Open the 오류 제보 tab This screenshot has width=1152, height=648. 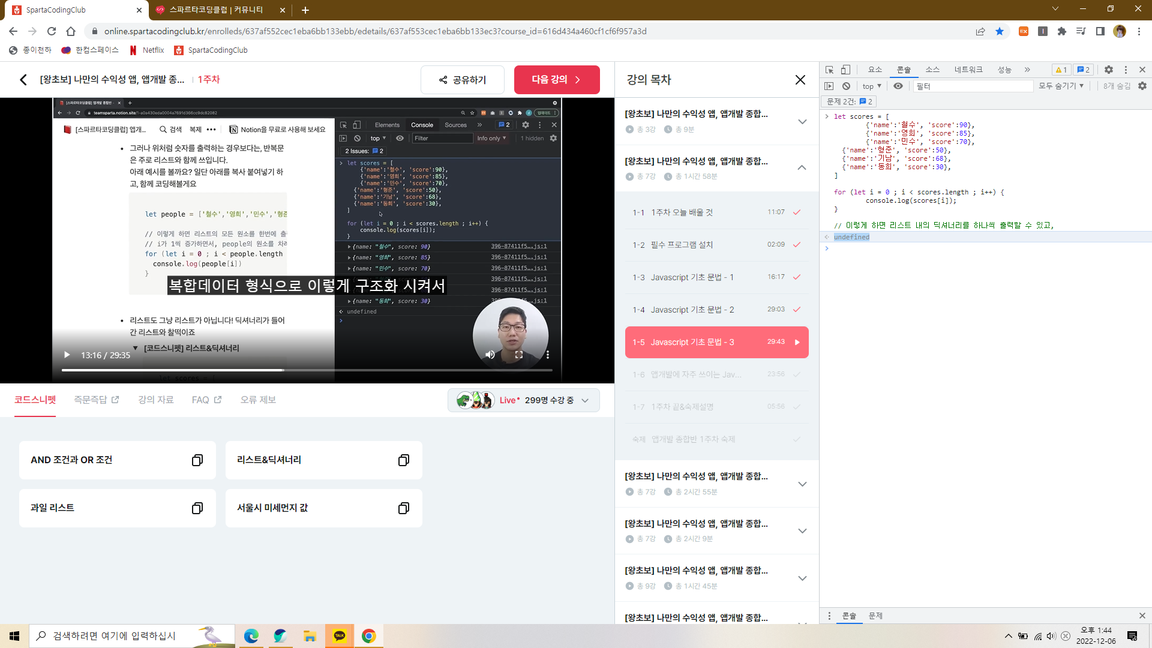tap(258, 400)
